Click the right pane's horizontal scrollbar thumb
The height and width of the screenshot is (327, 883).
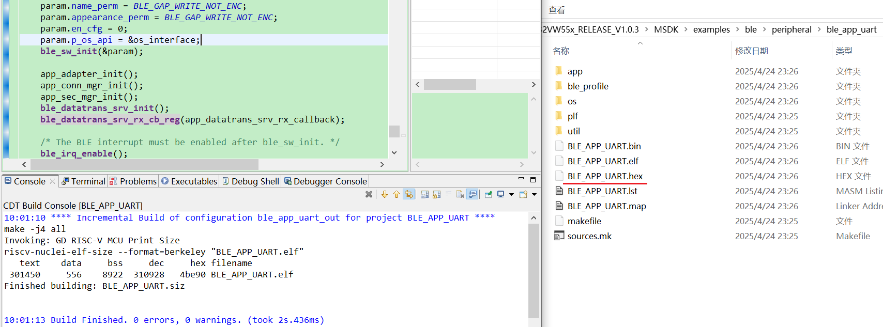tap(450, 84)
